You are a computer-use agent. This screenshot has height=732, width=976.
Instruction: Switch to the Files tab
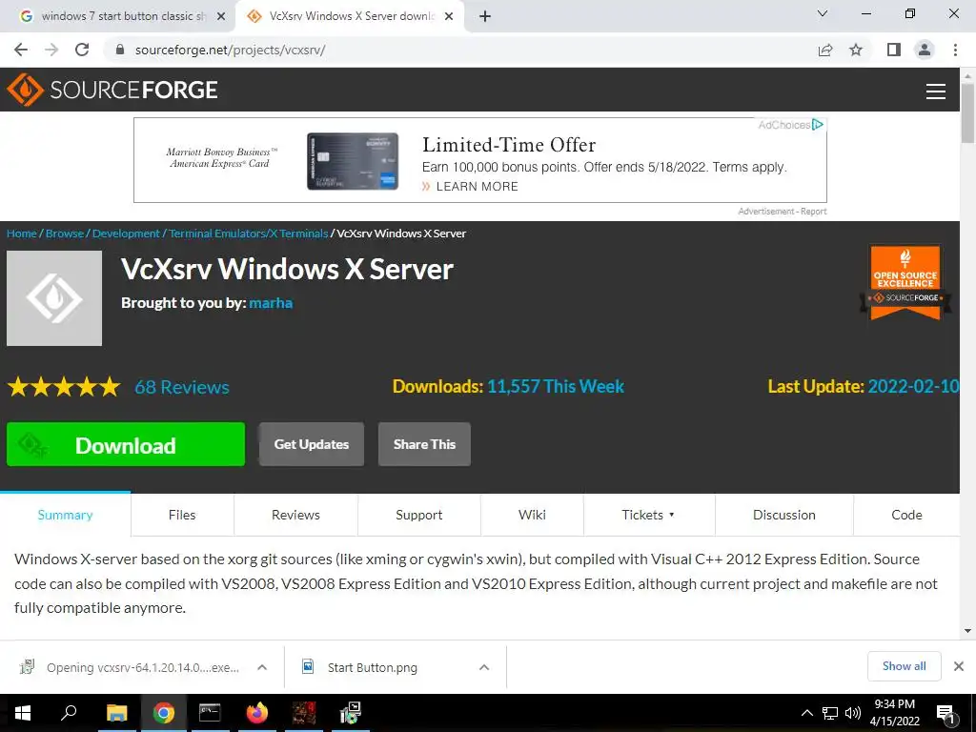[182, 515]
